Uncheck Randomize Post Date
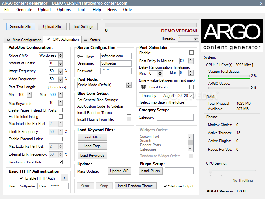 (x=61, y=162)
